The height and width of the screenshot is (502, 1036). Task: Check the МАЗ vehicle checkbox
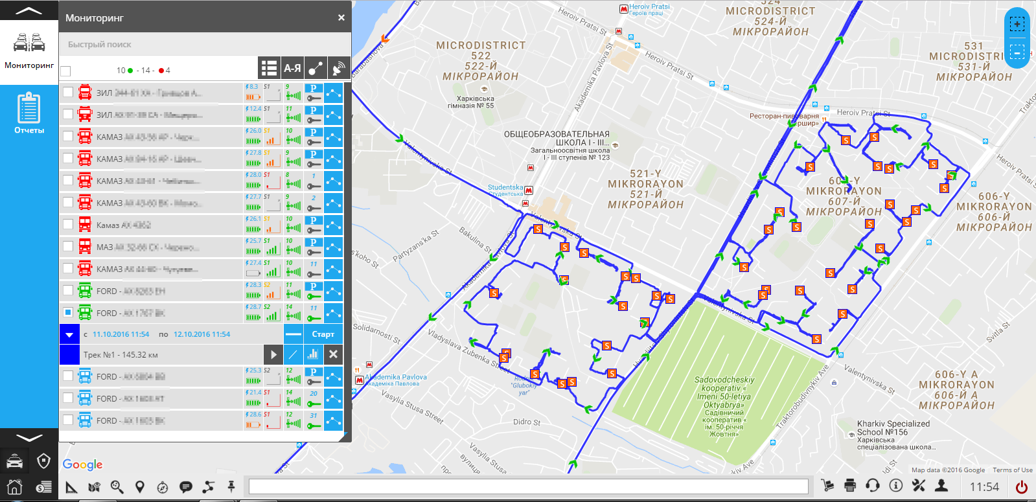(x=68, y=246)
